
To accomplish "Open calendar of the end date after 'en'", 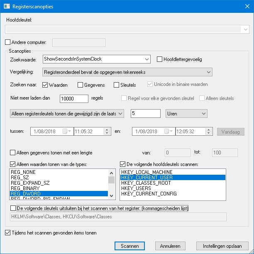I will (x=169, y=132).
